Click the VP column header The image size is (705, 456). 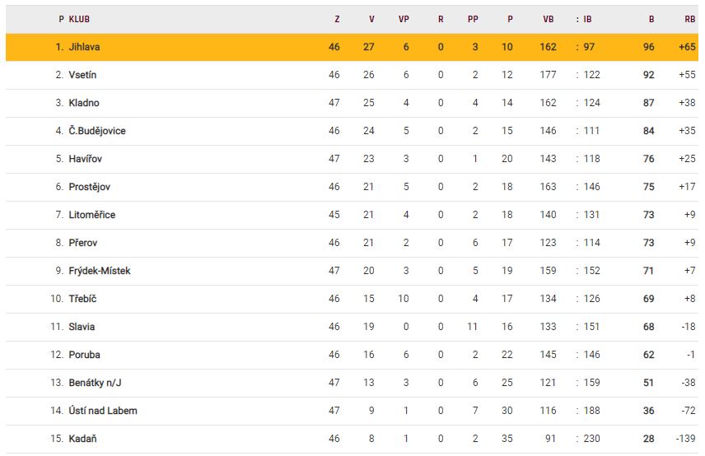[404, 19]
